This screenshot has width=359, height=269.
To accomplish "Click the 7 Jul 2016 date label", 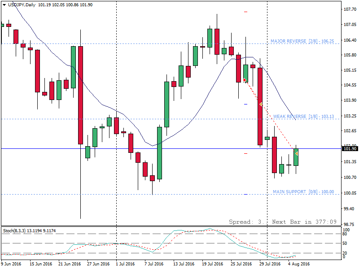I will click(x=154, y=264).
